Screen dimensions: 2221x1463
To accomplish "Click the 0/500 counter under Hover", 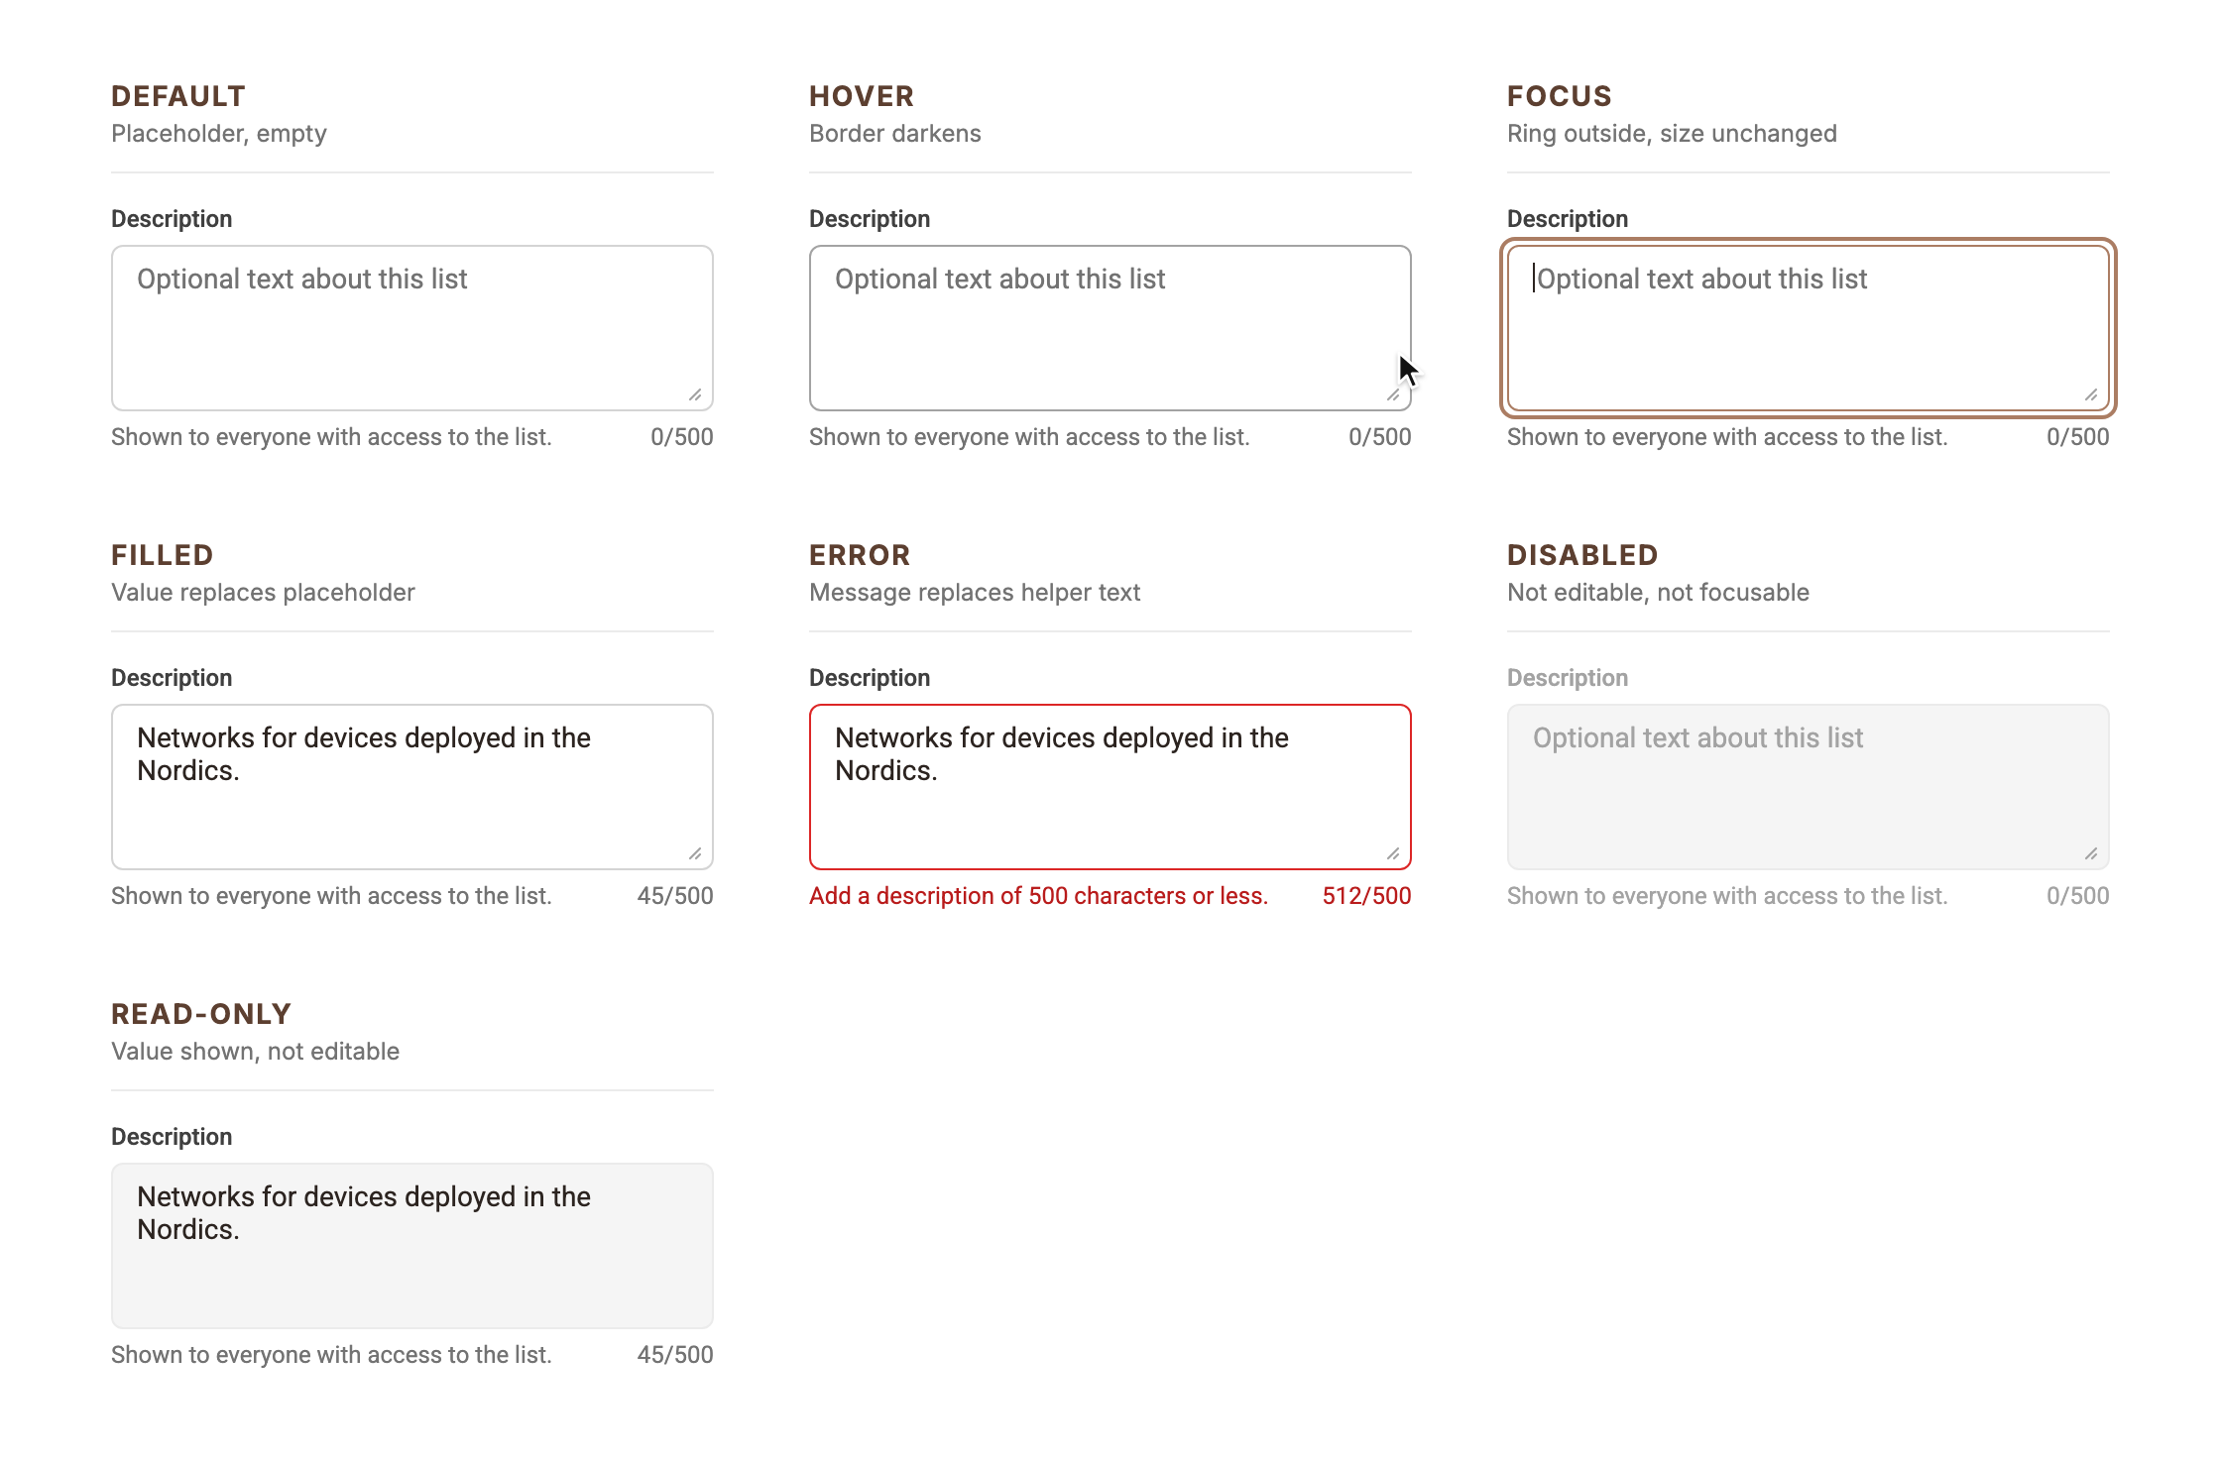I will [1380, 437].
